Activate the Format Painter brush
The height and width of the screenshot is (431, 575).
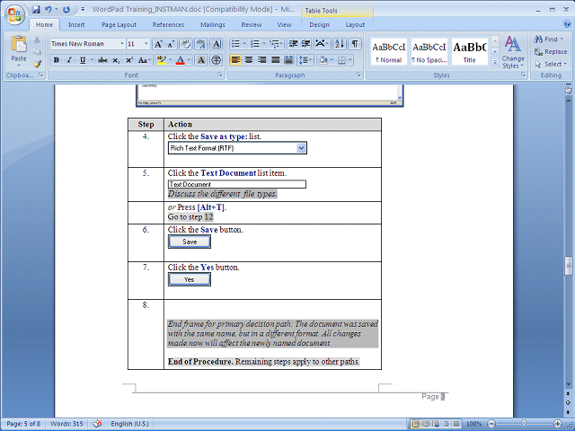point(37,64)
